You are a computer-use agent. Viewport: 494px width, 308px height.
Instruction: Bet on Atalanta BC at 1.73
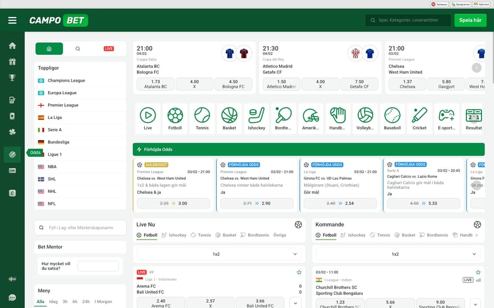coord(156,84)
